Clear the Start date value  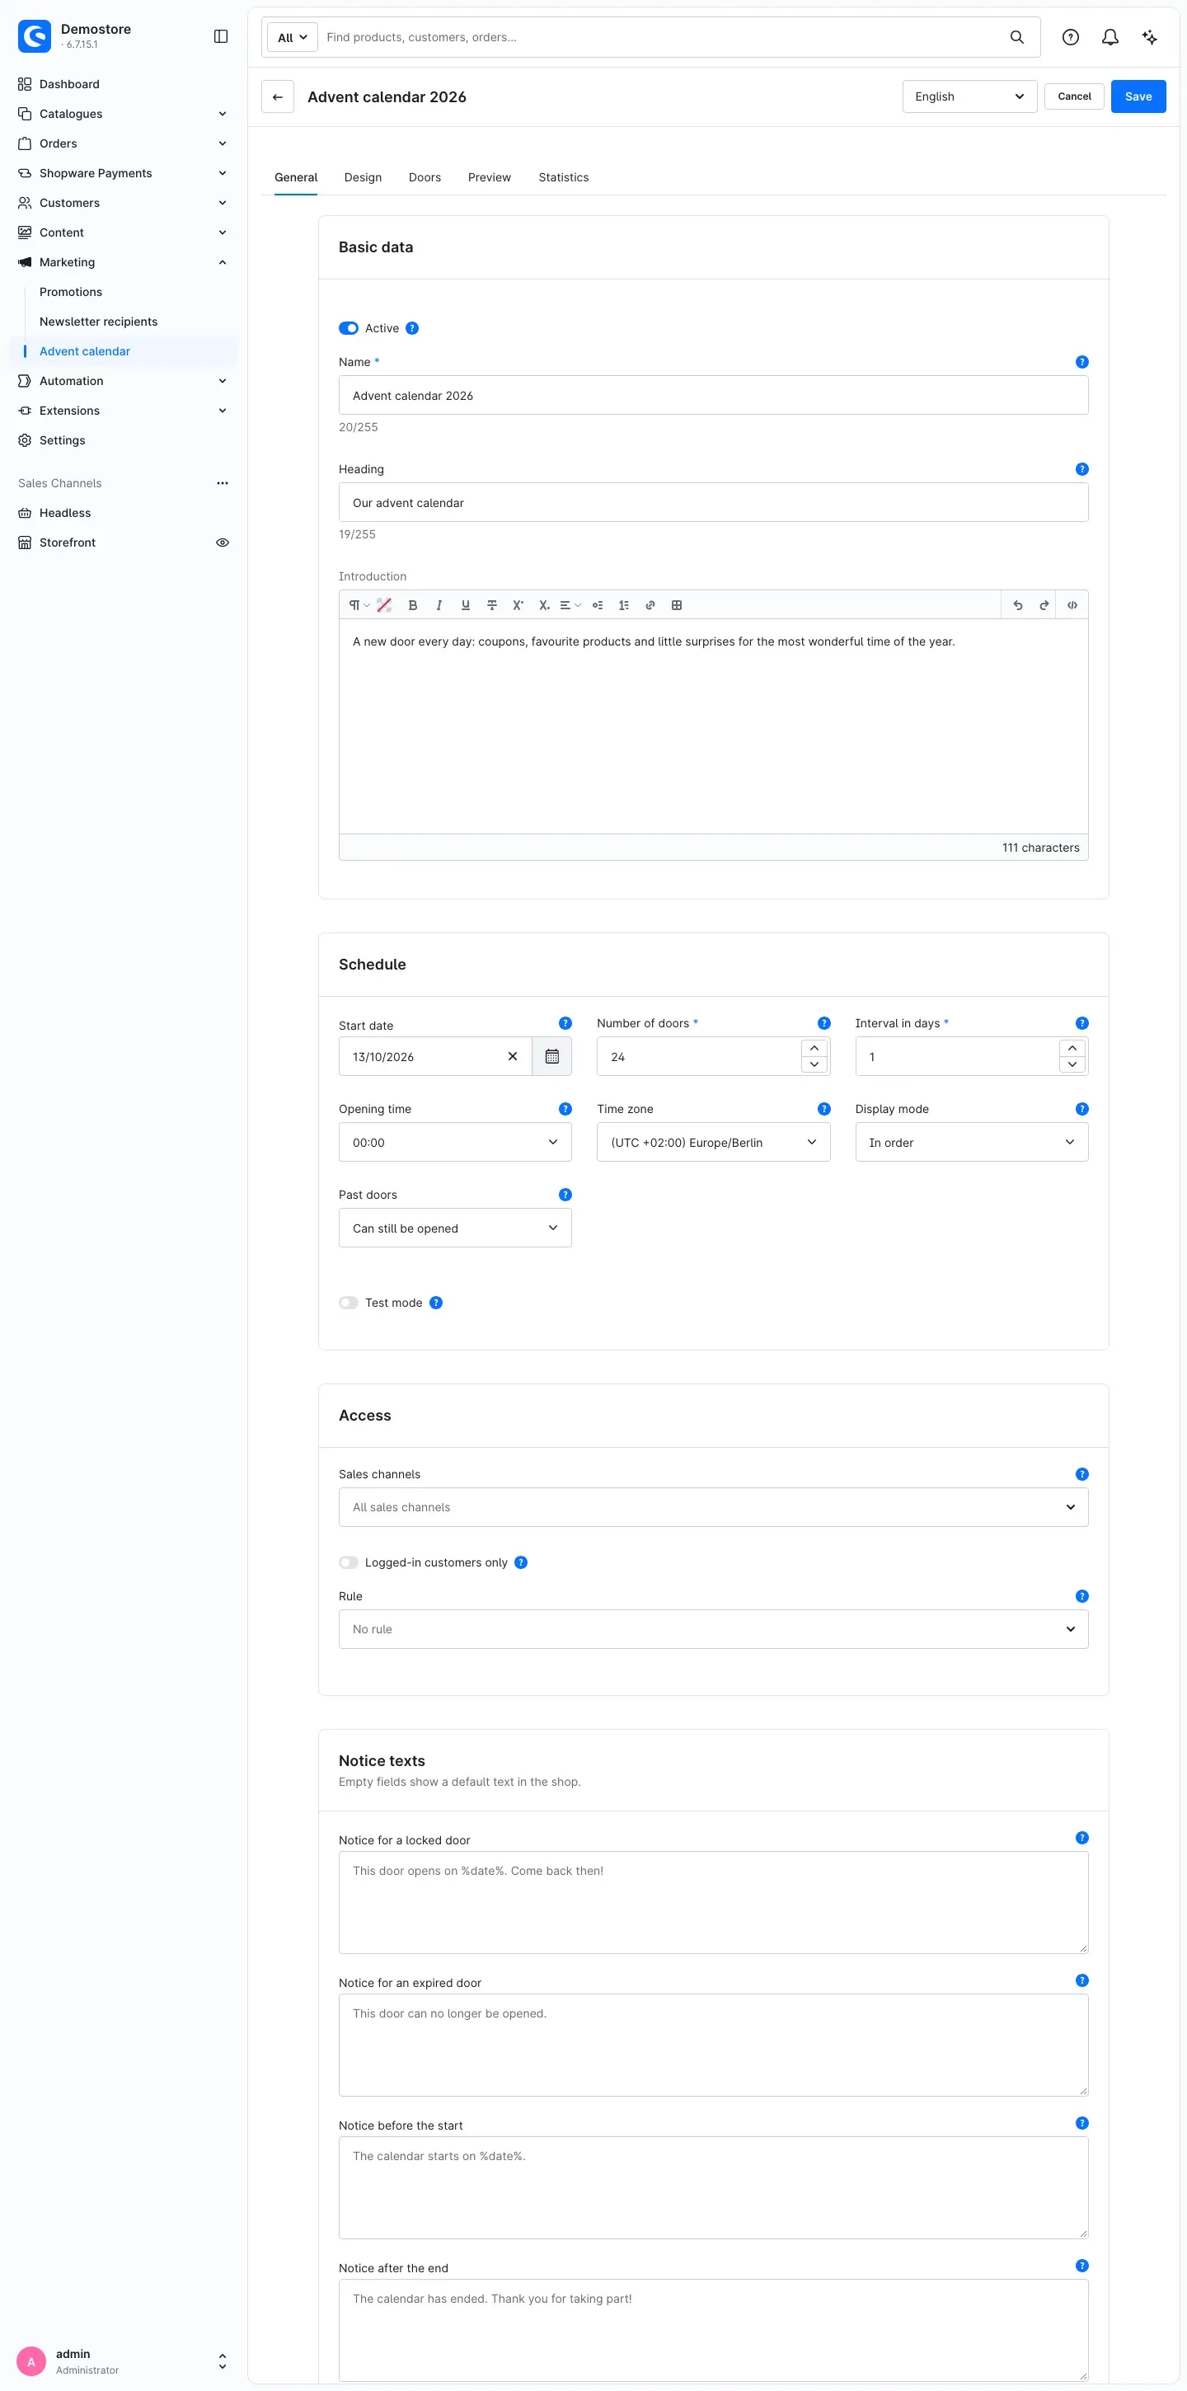pos(512,1056)
